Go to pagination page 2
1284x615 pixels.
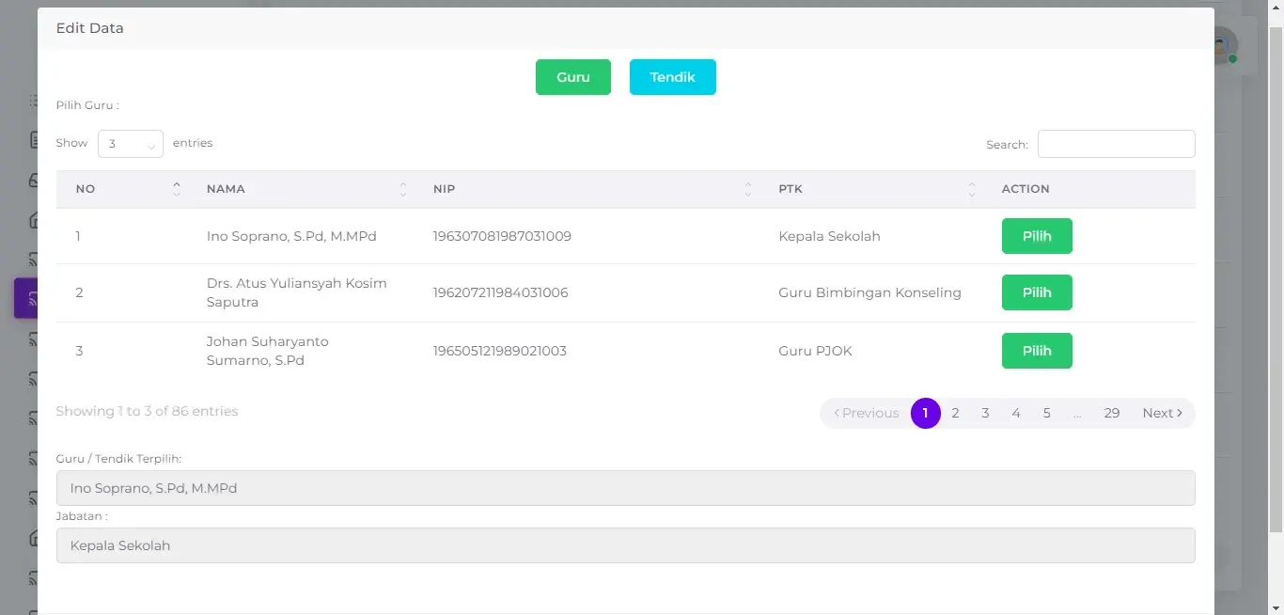(x=955, y=413)
